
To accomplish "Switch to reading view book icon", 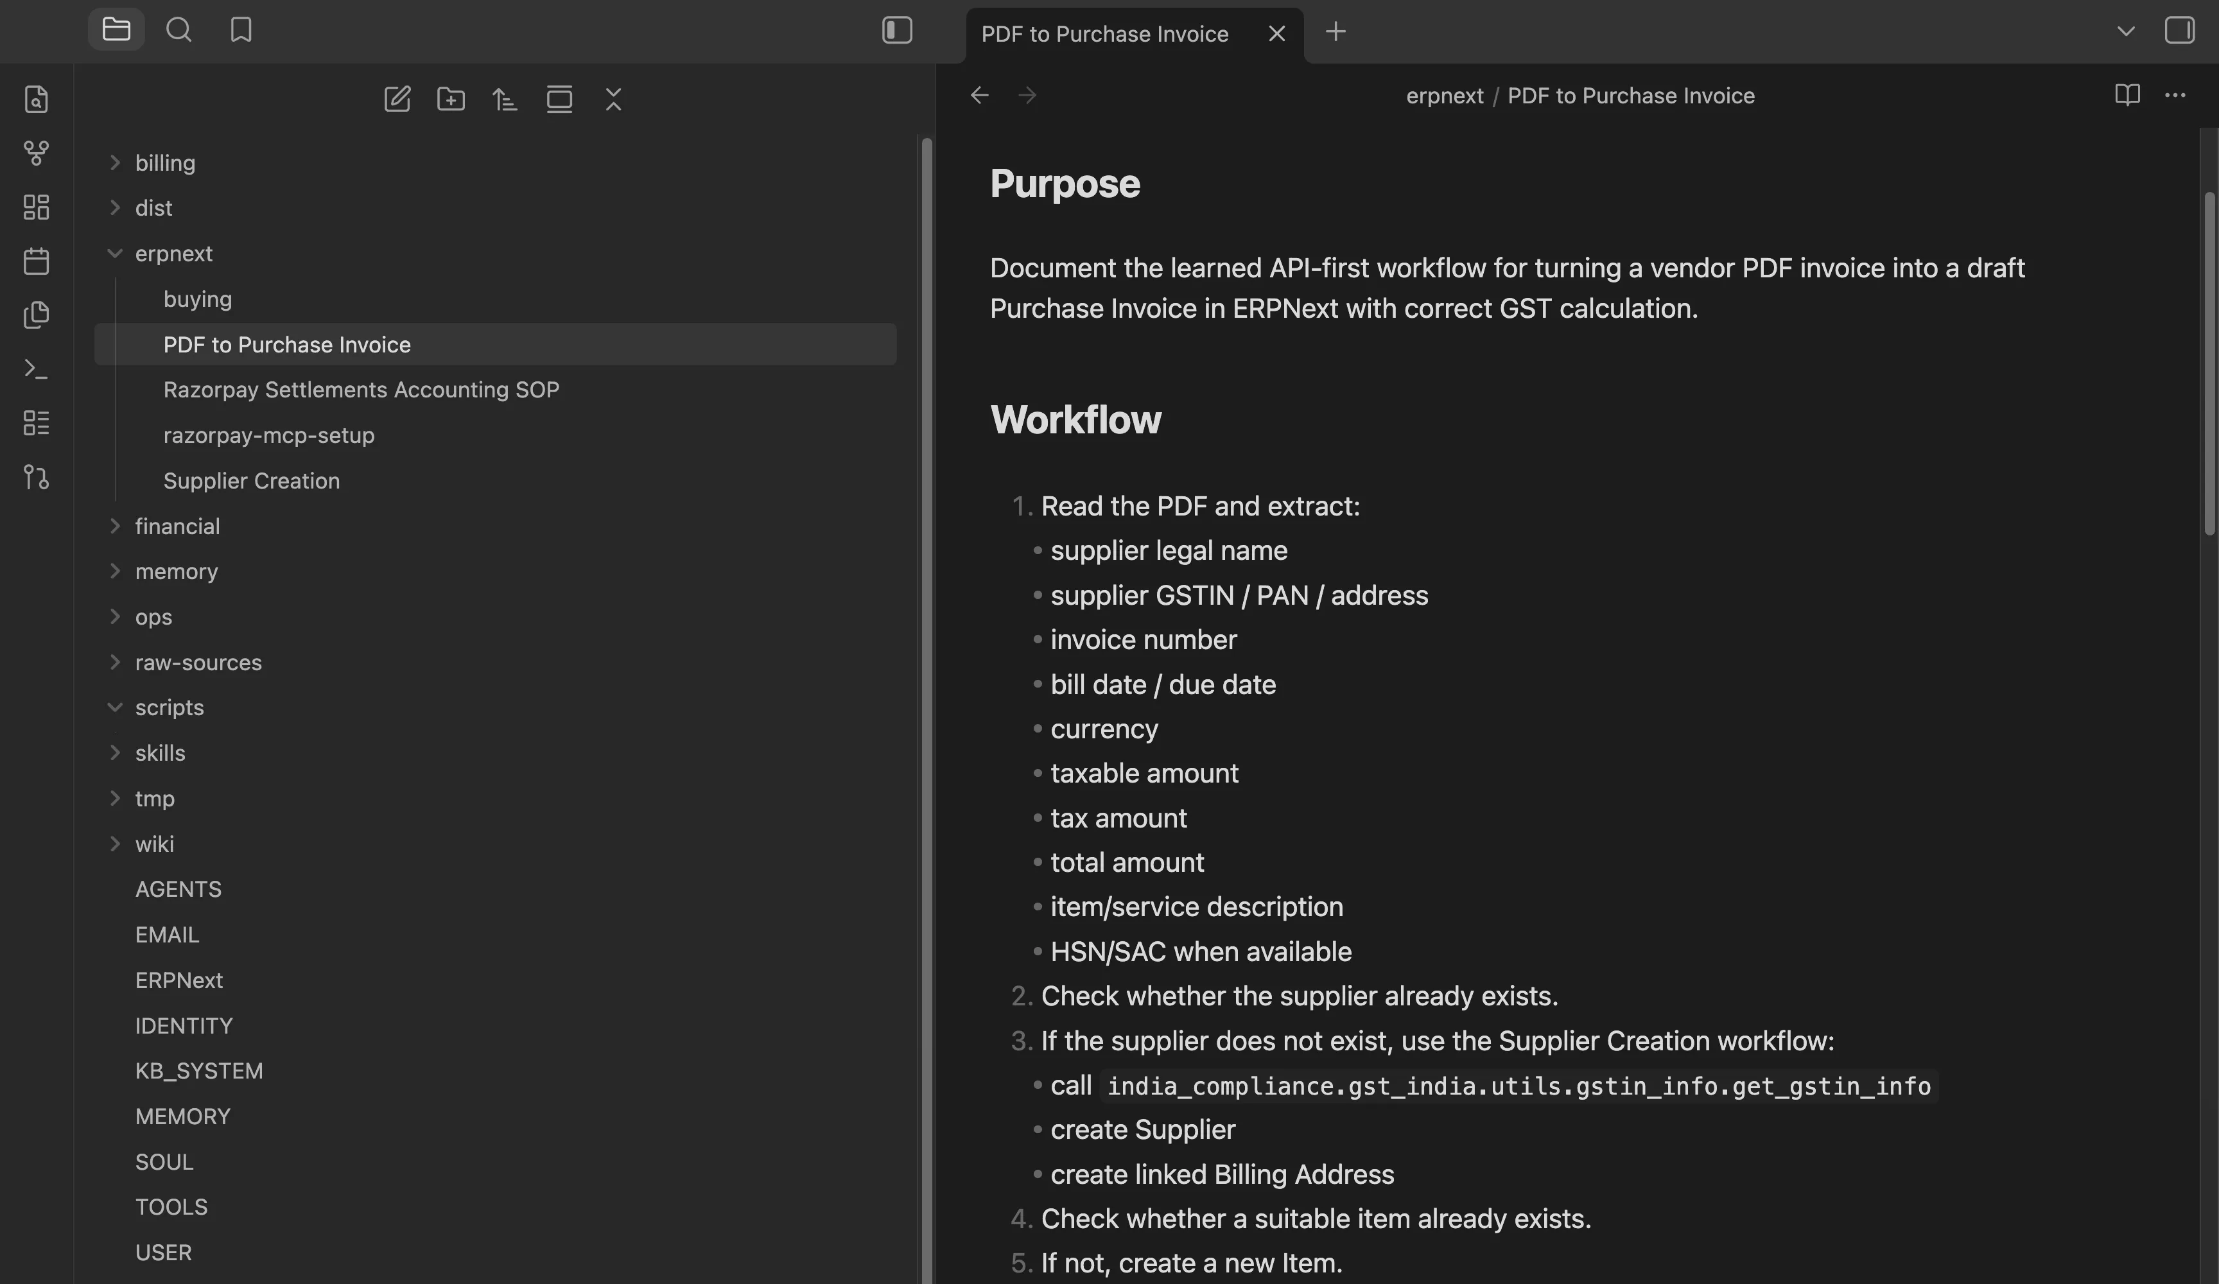I will [2127, 94].
